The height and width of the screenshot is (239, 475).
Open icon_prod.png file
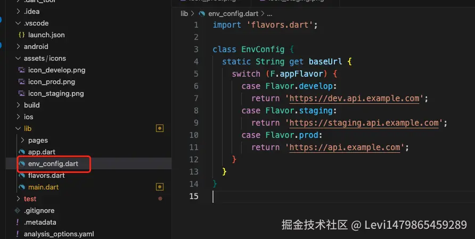click(52, 82)
